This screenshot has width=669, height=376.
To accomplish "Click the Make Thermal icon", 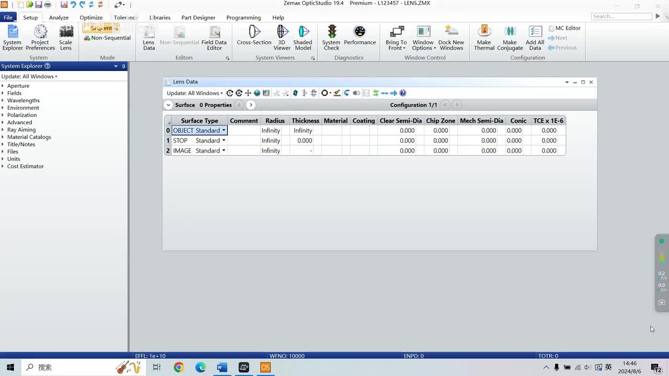I will tap(484, 37).
